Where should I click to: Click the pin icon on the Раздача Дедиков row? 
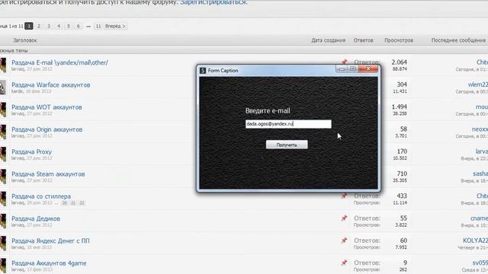344,218
